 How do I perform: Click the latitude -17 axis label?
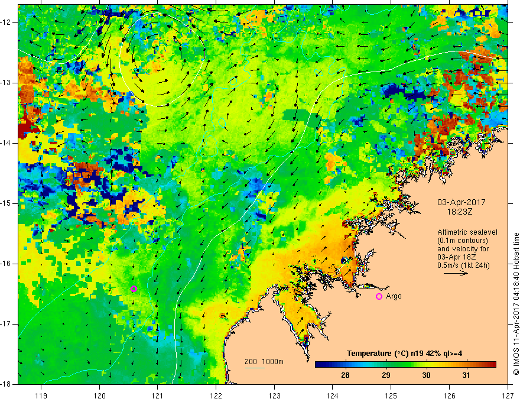(x=6, y=324)
